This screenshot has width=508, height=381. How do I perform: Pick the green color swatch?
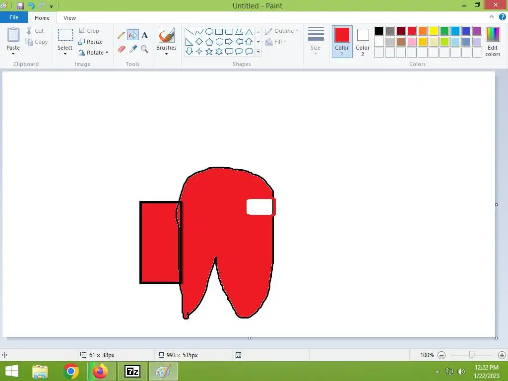[444, 31]
